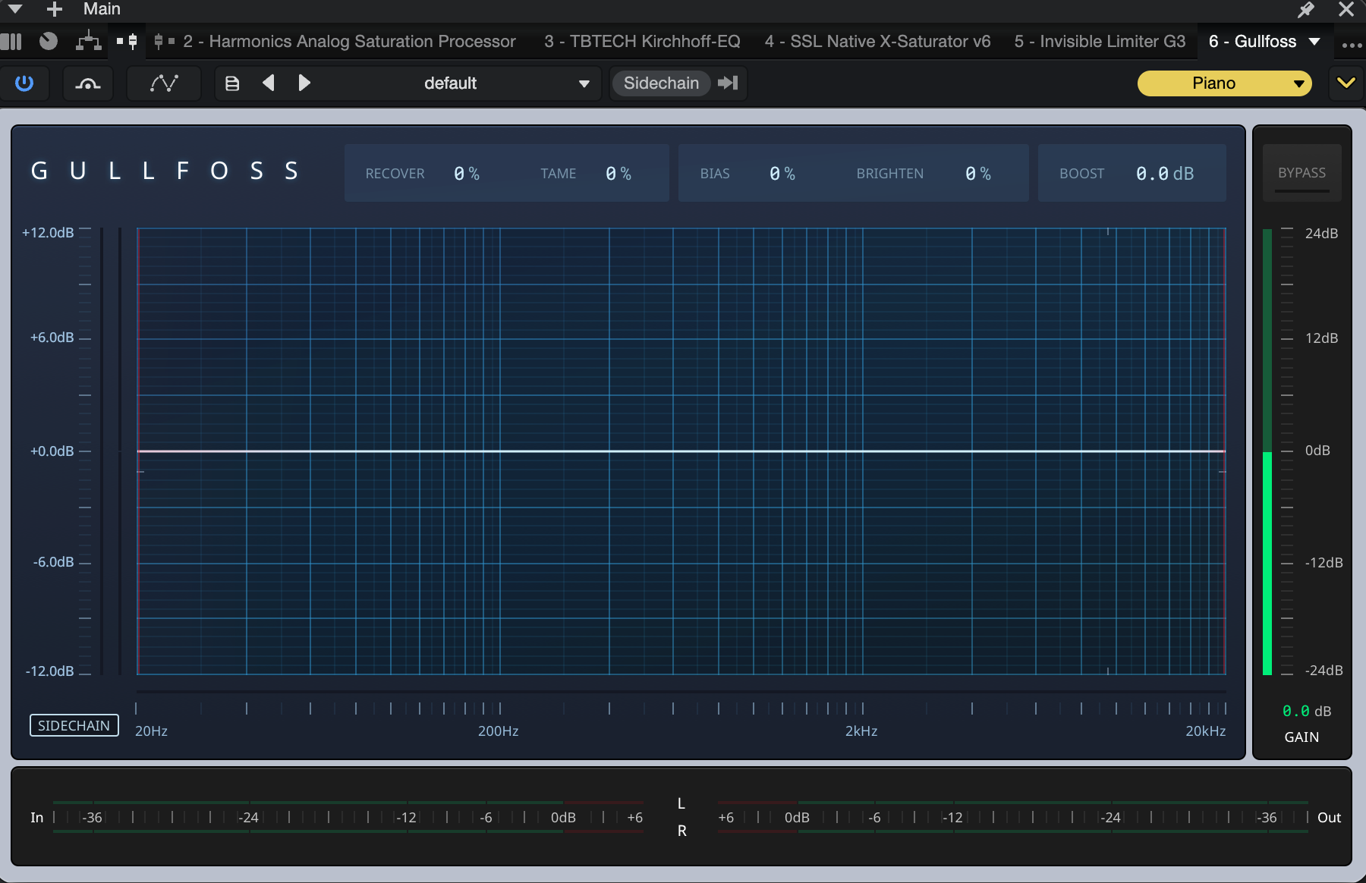Click the +12.0dB scale label
This screenshot has width=1366, height=883.
tap(48, 233)
